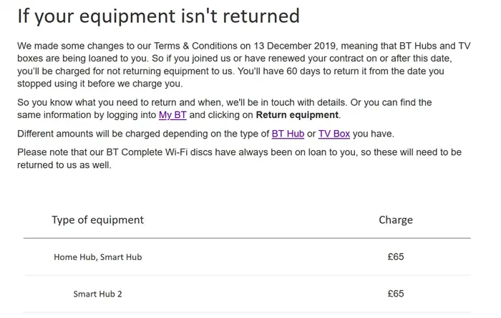Click the £65 charge in the Smart Hub 2 row

point(395,294)
